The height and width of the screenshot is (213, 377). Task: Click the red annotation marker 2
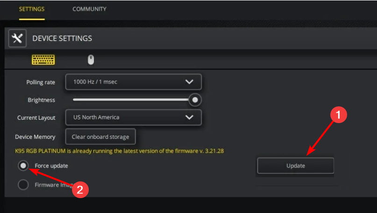coord(80,190)
